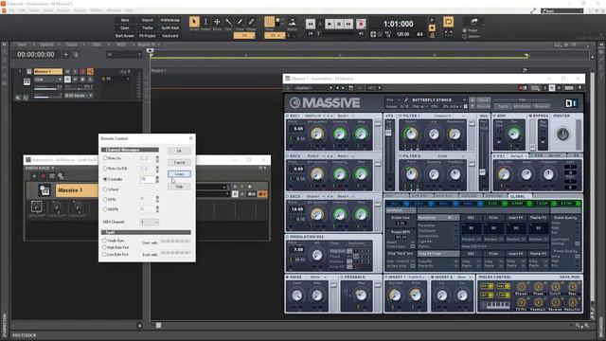The width and height of the screenshot is (606, 341).
Task: Click the Massive master volume knob
Action: pos(562,135)
